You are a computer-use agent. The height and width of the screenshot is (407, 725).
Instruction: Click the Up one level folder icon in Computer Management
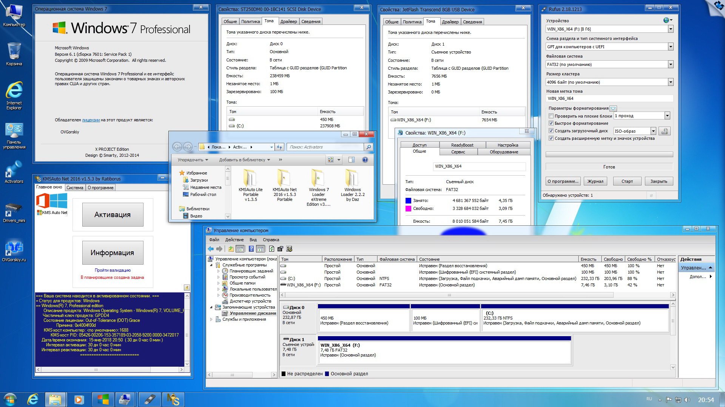(231, 249)
